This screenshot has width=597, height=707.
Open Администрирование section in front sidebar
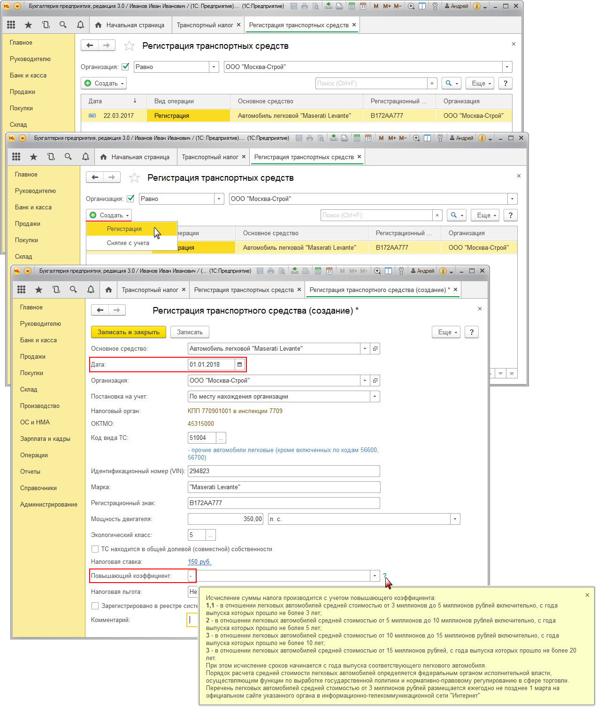point(49,504)
